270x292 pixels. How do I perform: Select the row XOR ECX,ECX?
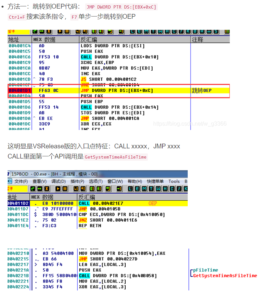(119, 124)
